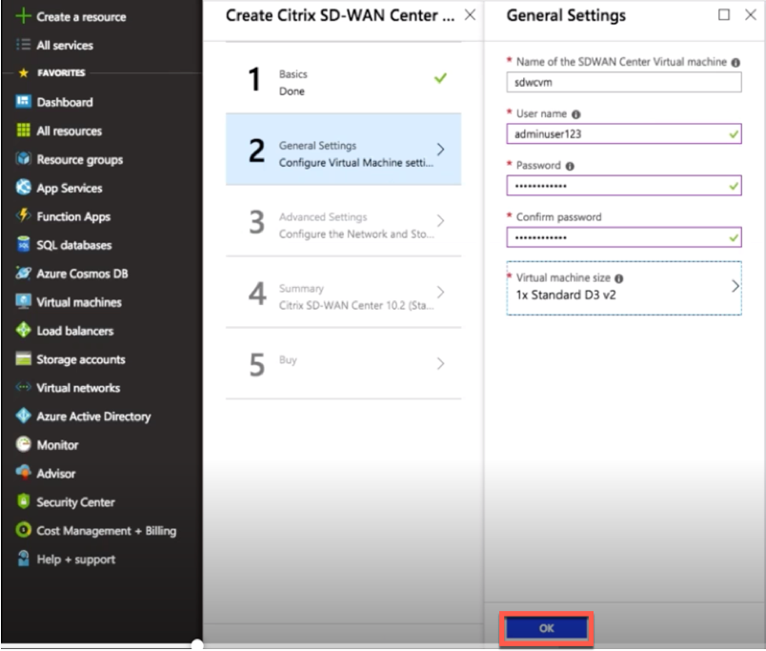
Task: Expand the Virtual machine size selector
Action: coord(624,288)
